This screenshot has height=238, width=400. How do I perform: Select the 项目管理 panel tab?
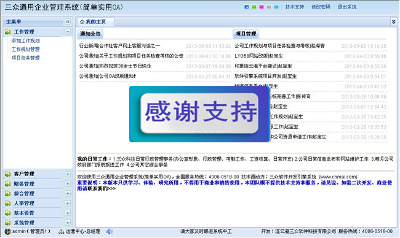[246, 34]
